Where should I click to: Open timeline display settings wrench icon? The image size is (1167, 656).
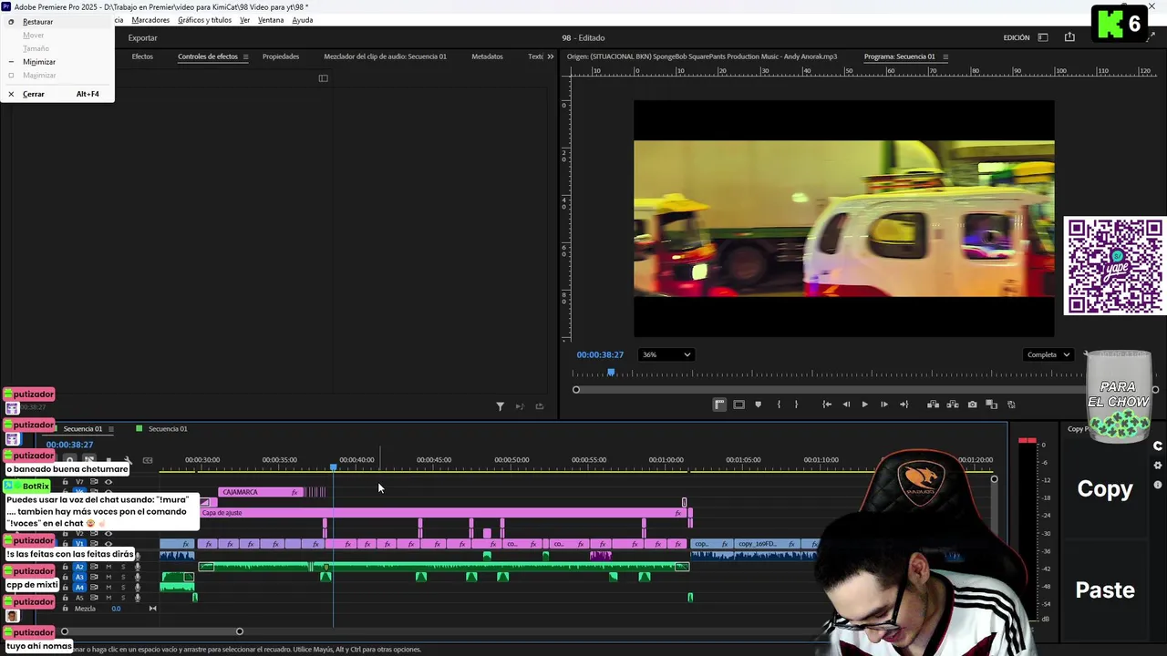tap(128, 460)
